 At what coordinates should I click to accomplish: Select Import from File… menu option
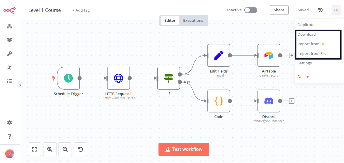(x=313, y=53)
